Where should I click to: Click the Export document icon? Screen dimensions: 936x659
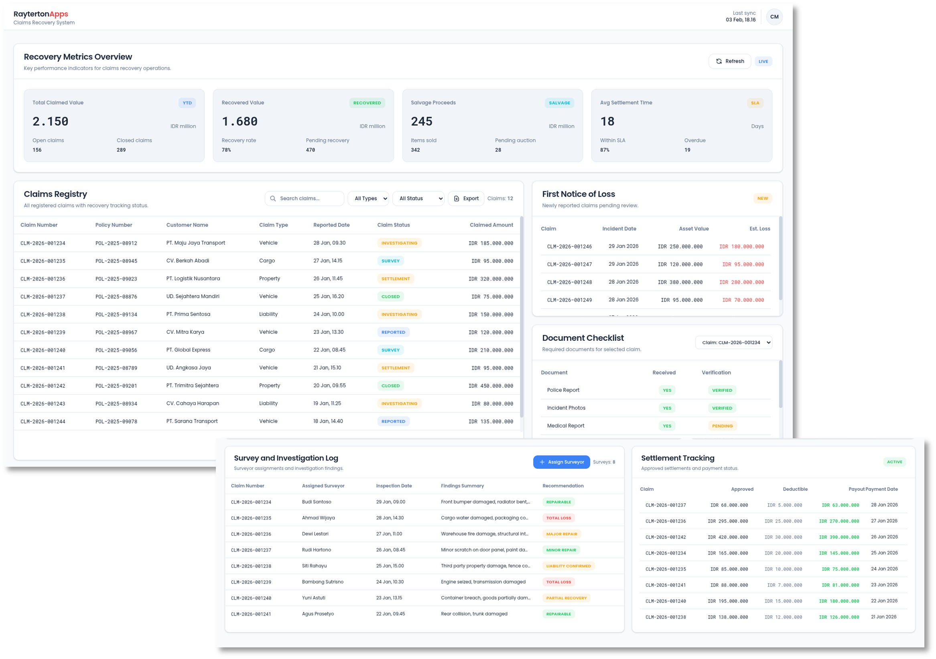pyautogui.click(x=457, y=199)
